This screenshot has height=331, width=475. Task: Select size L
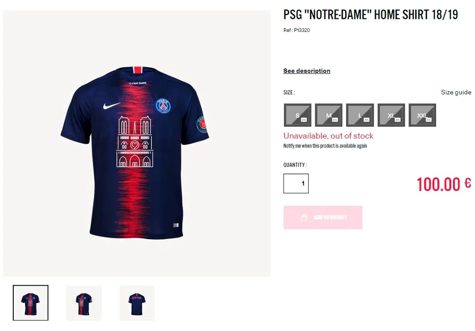[360, 115]
